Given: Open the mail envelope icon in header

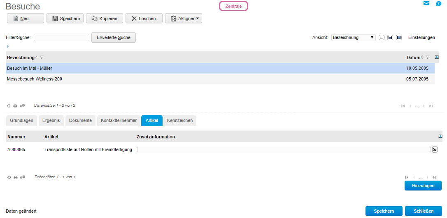Looking at the screenshot, I should [426, 3].
